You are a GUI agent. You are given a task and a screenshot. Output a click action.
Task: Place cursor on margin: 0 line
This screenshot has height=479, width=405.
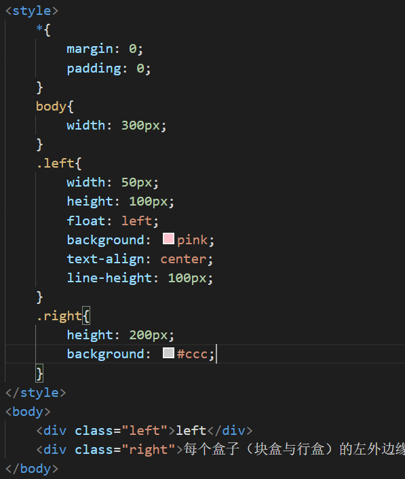(104, 49)
